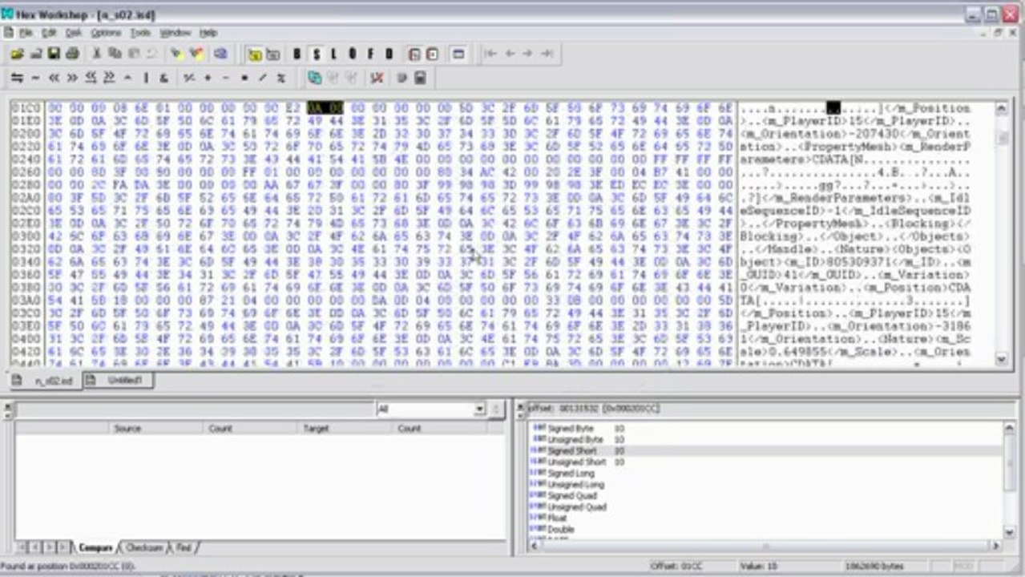Open the Disk menu
Image resolution: width=1025 pixels, height=577 pixels.
pos(74,33)
